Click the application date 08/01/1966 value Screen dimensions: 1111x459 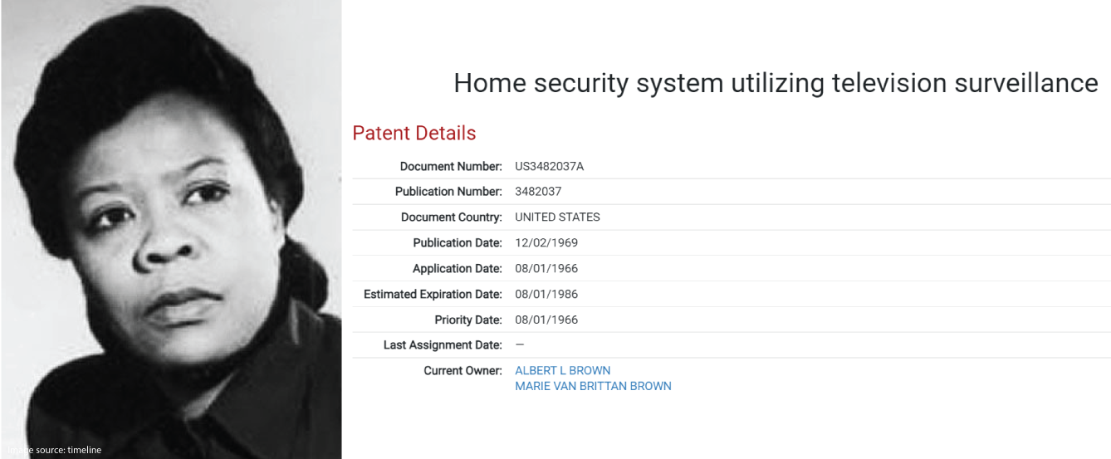[x=546, y=269]
